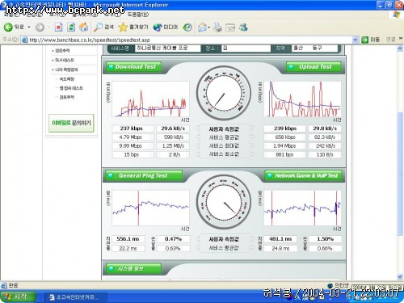This screenshot has height=303, width=404.
Task: Click the Download Test green button
Action: (134, 67)
